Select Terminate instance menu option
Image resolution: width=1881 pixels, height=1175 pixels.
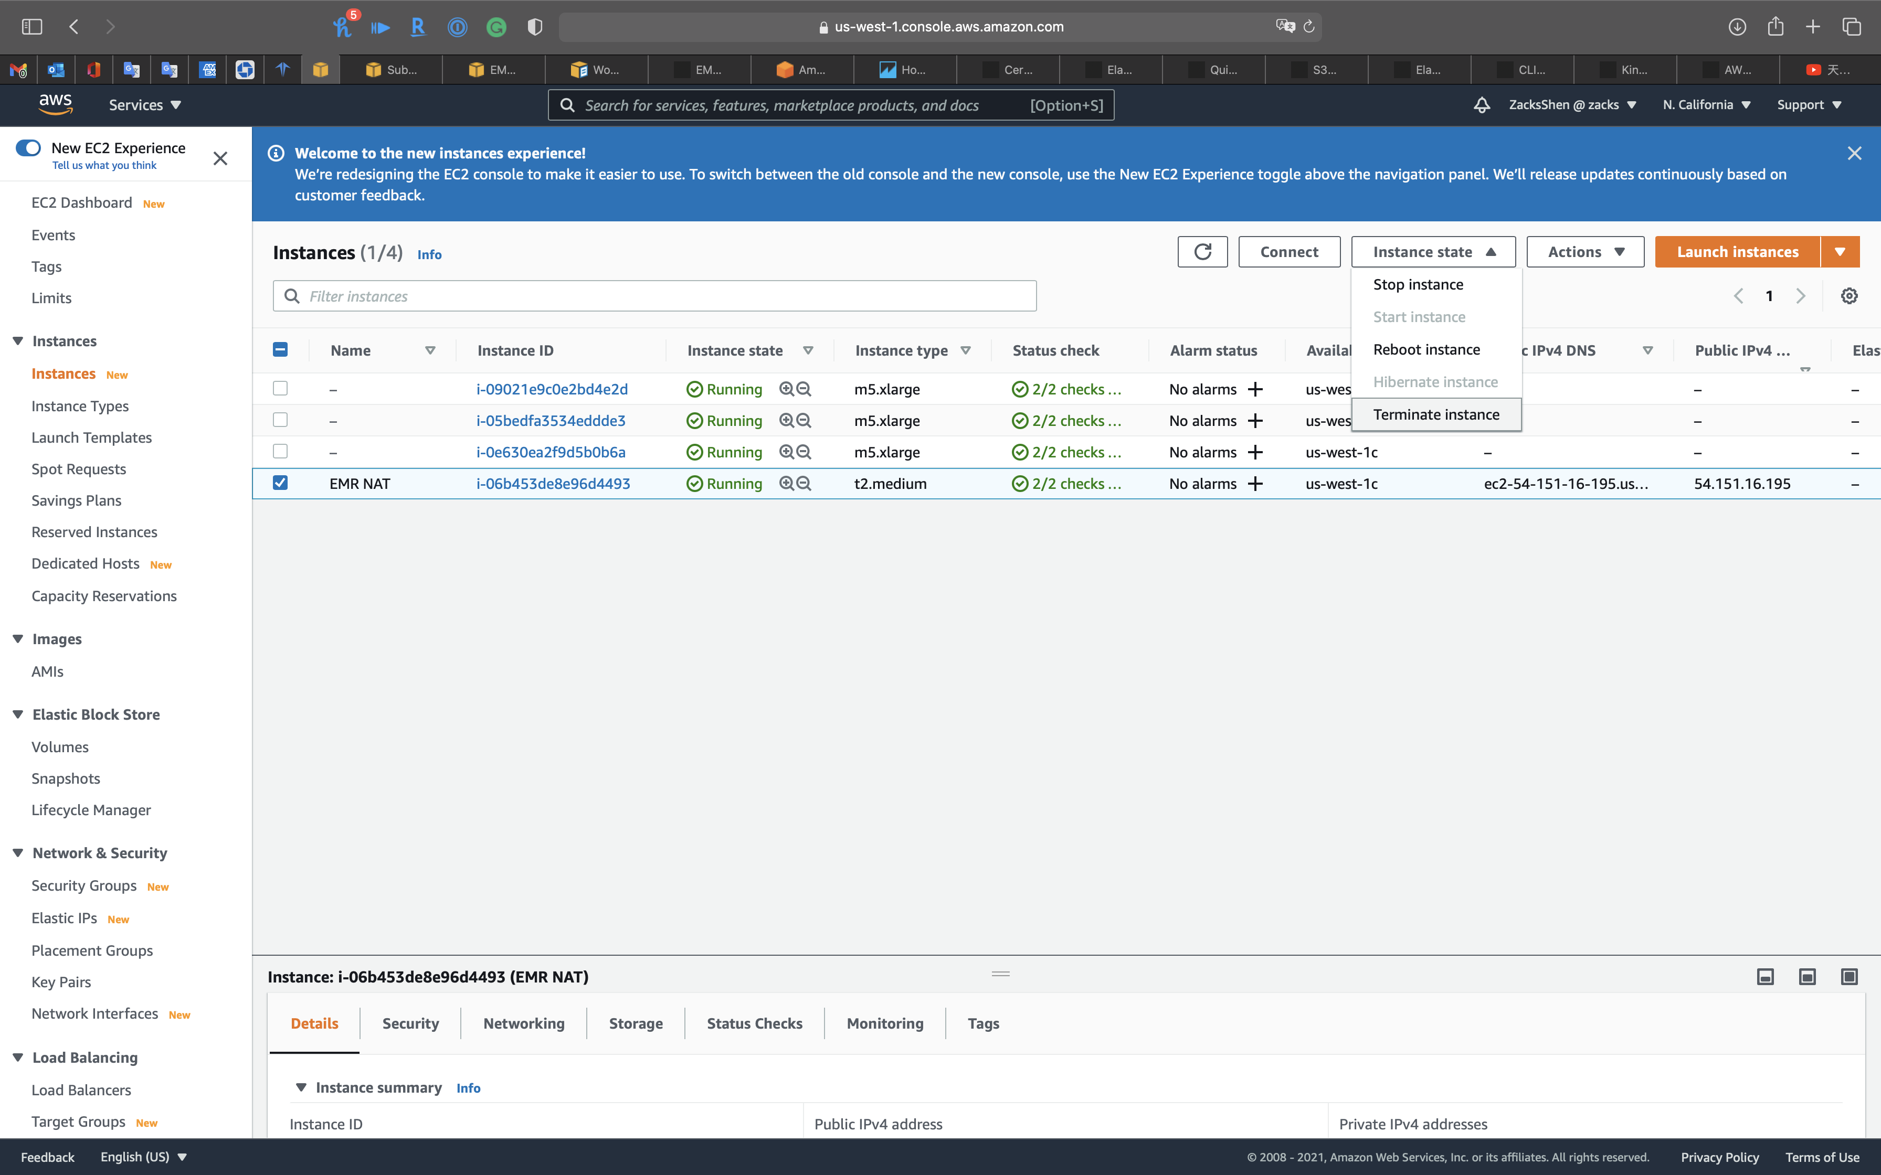click(1435, 414)
